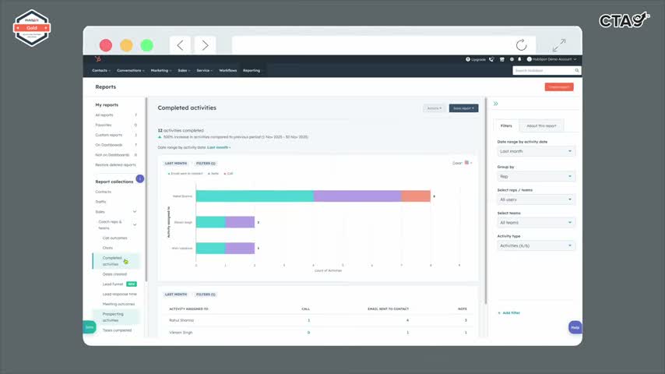Collapse the filters panel with double chevron
This screenshot has width=665, height=374.
[x=495, y=104]
